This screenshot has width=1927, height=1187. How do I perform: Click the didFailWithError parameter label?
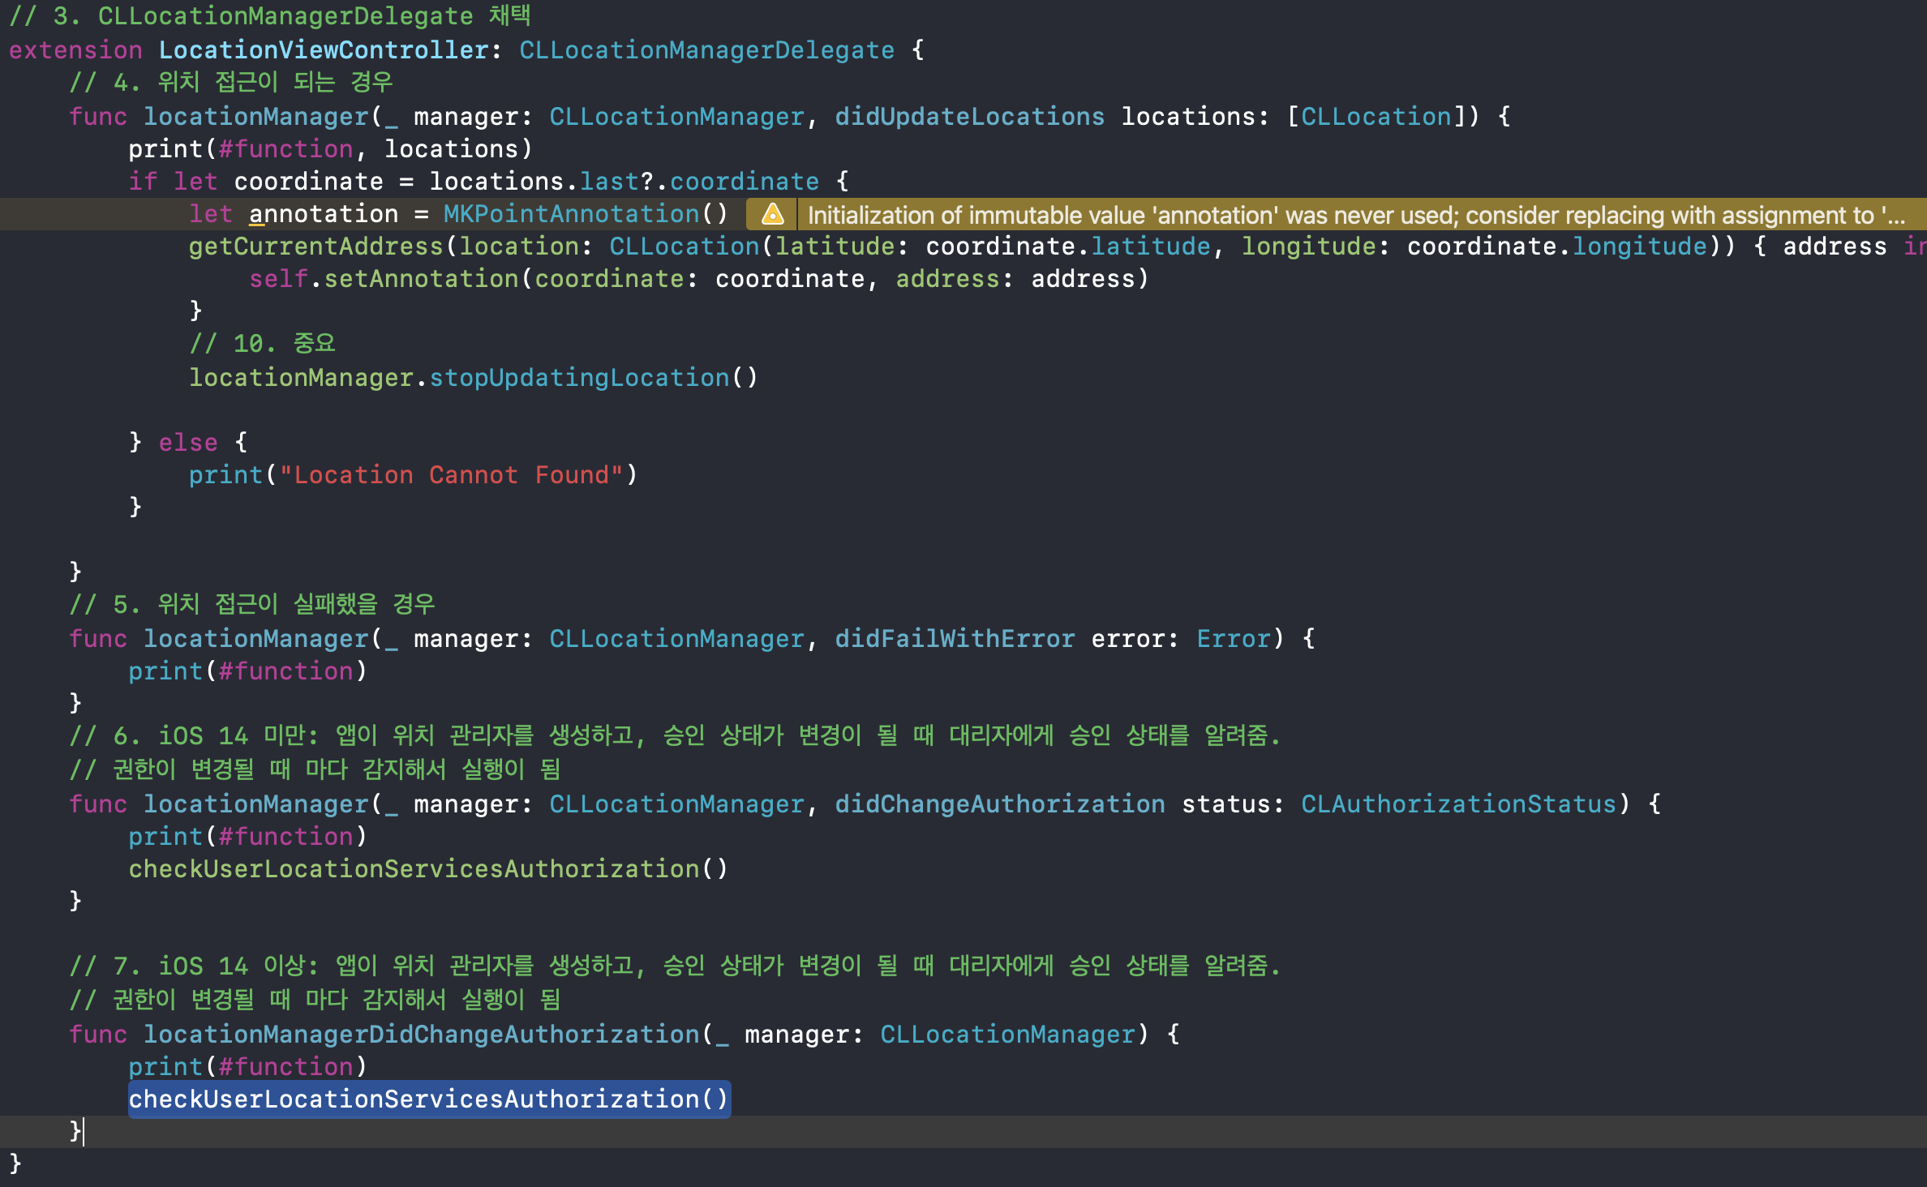point(955,639)
